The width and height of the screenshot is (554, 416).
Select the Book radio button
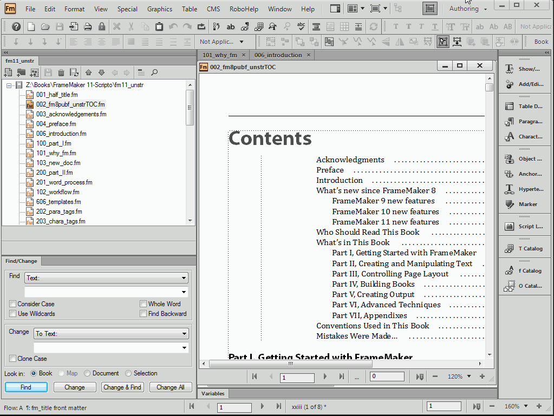[x=34, y=373]
